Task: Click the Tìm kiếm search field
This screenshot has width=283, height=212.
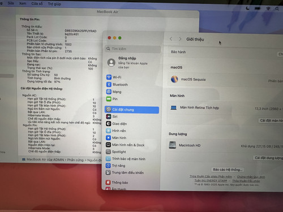Action: 132,49
